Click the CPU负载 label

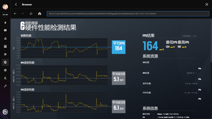[x=146, y=62]
